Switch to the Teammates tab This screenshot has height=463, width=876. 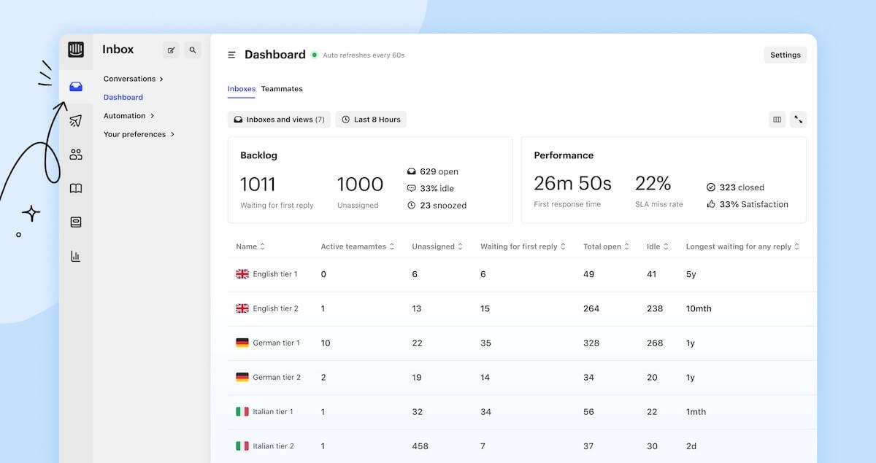pos(282,88)
